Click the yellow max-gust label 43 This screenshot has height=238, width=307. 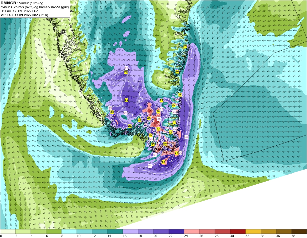pyautogui.click(x=158, y=129)
